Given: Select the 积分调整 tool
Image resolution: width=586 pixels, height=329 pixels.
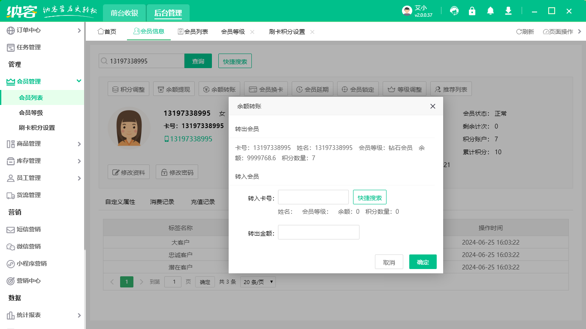Looking at the screenshot, I should pos(128,89).
